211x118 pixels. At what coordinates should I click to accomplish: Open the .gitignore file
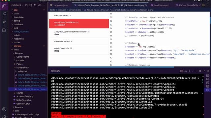coord(22,71)
